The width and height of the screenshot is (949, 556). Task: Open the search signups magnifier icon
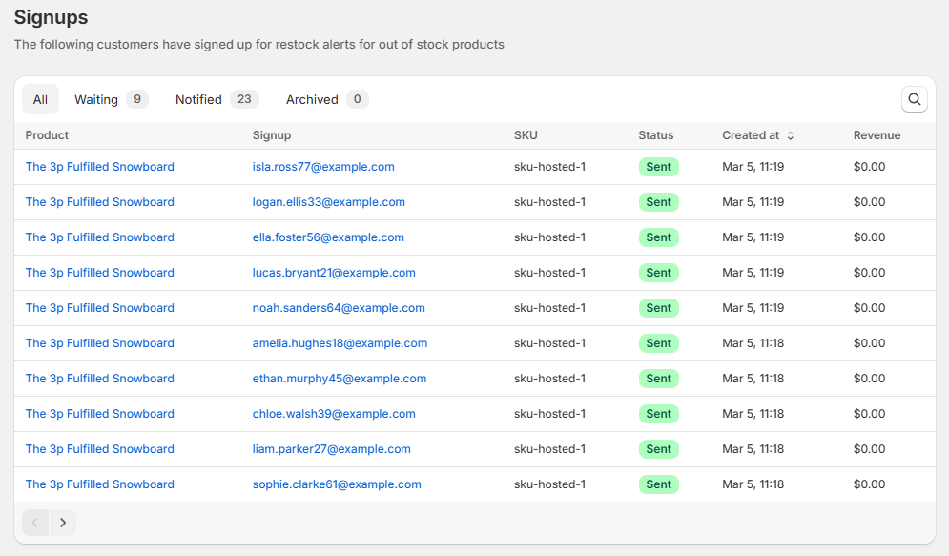point(914,99)
